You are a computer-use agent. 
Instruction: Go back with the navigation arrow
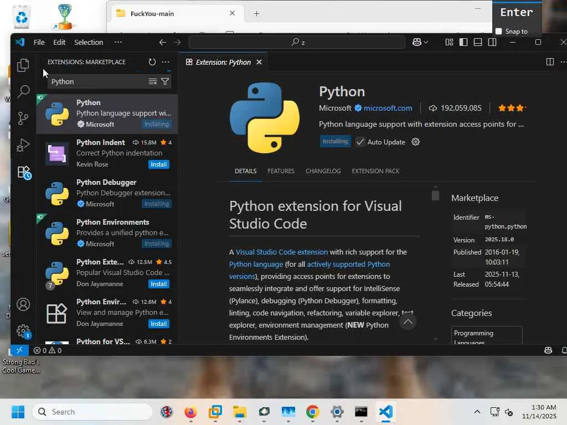coord(163,42)
